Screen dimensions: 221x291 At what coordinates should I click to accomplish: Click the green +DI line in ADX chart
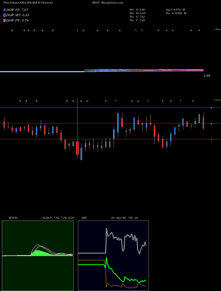point(112,270)
